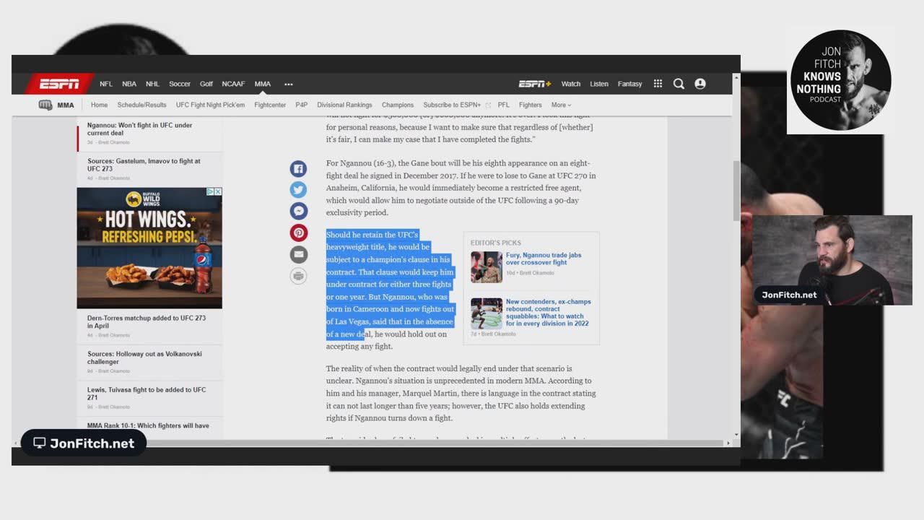Click the 'EDITOR'S PICKS' heading
This screenshot has height=520, width=924.
coord(495,243)
